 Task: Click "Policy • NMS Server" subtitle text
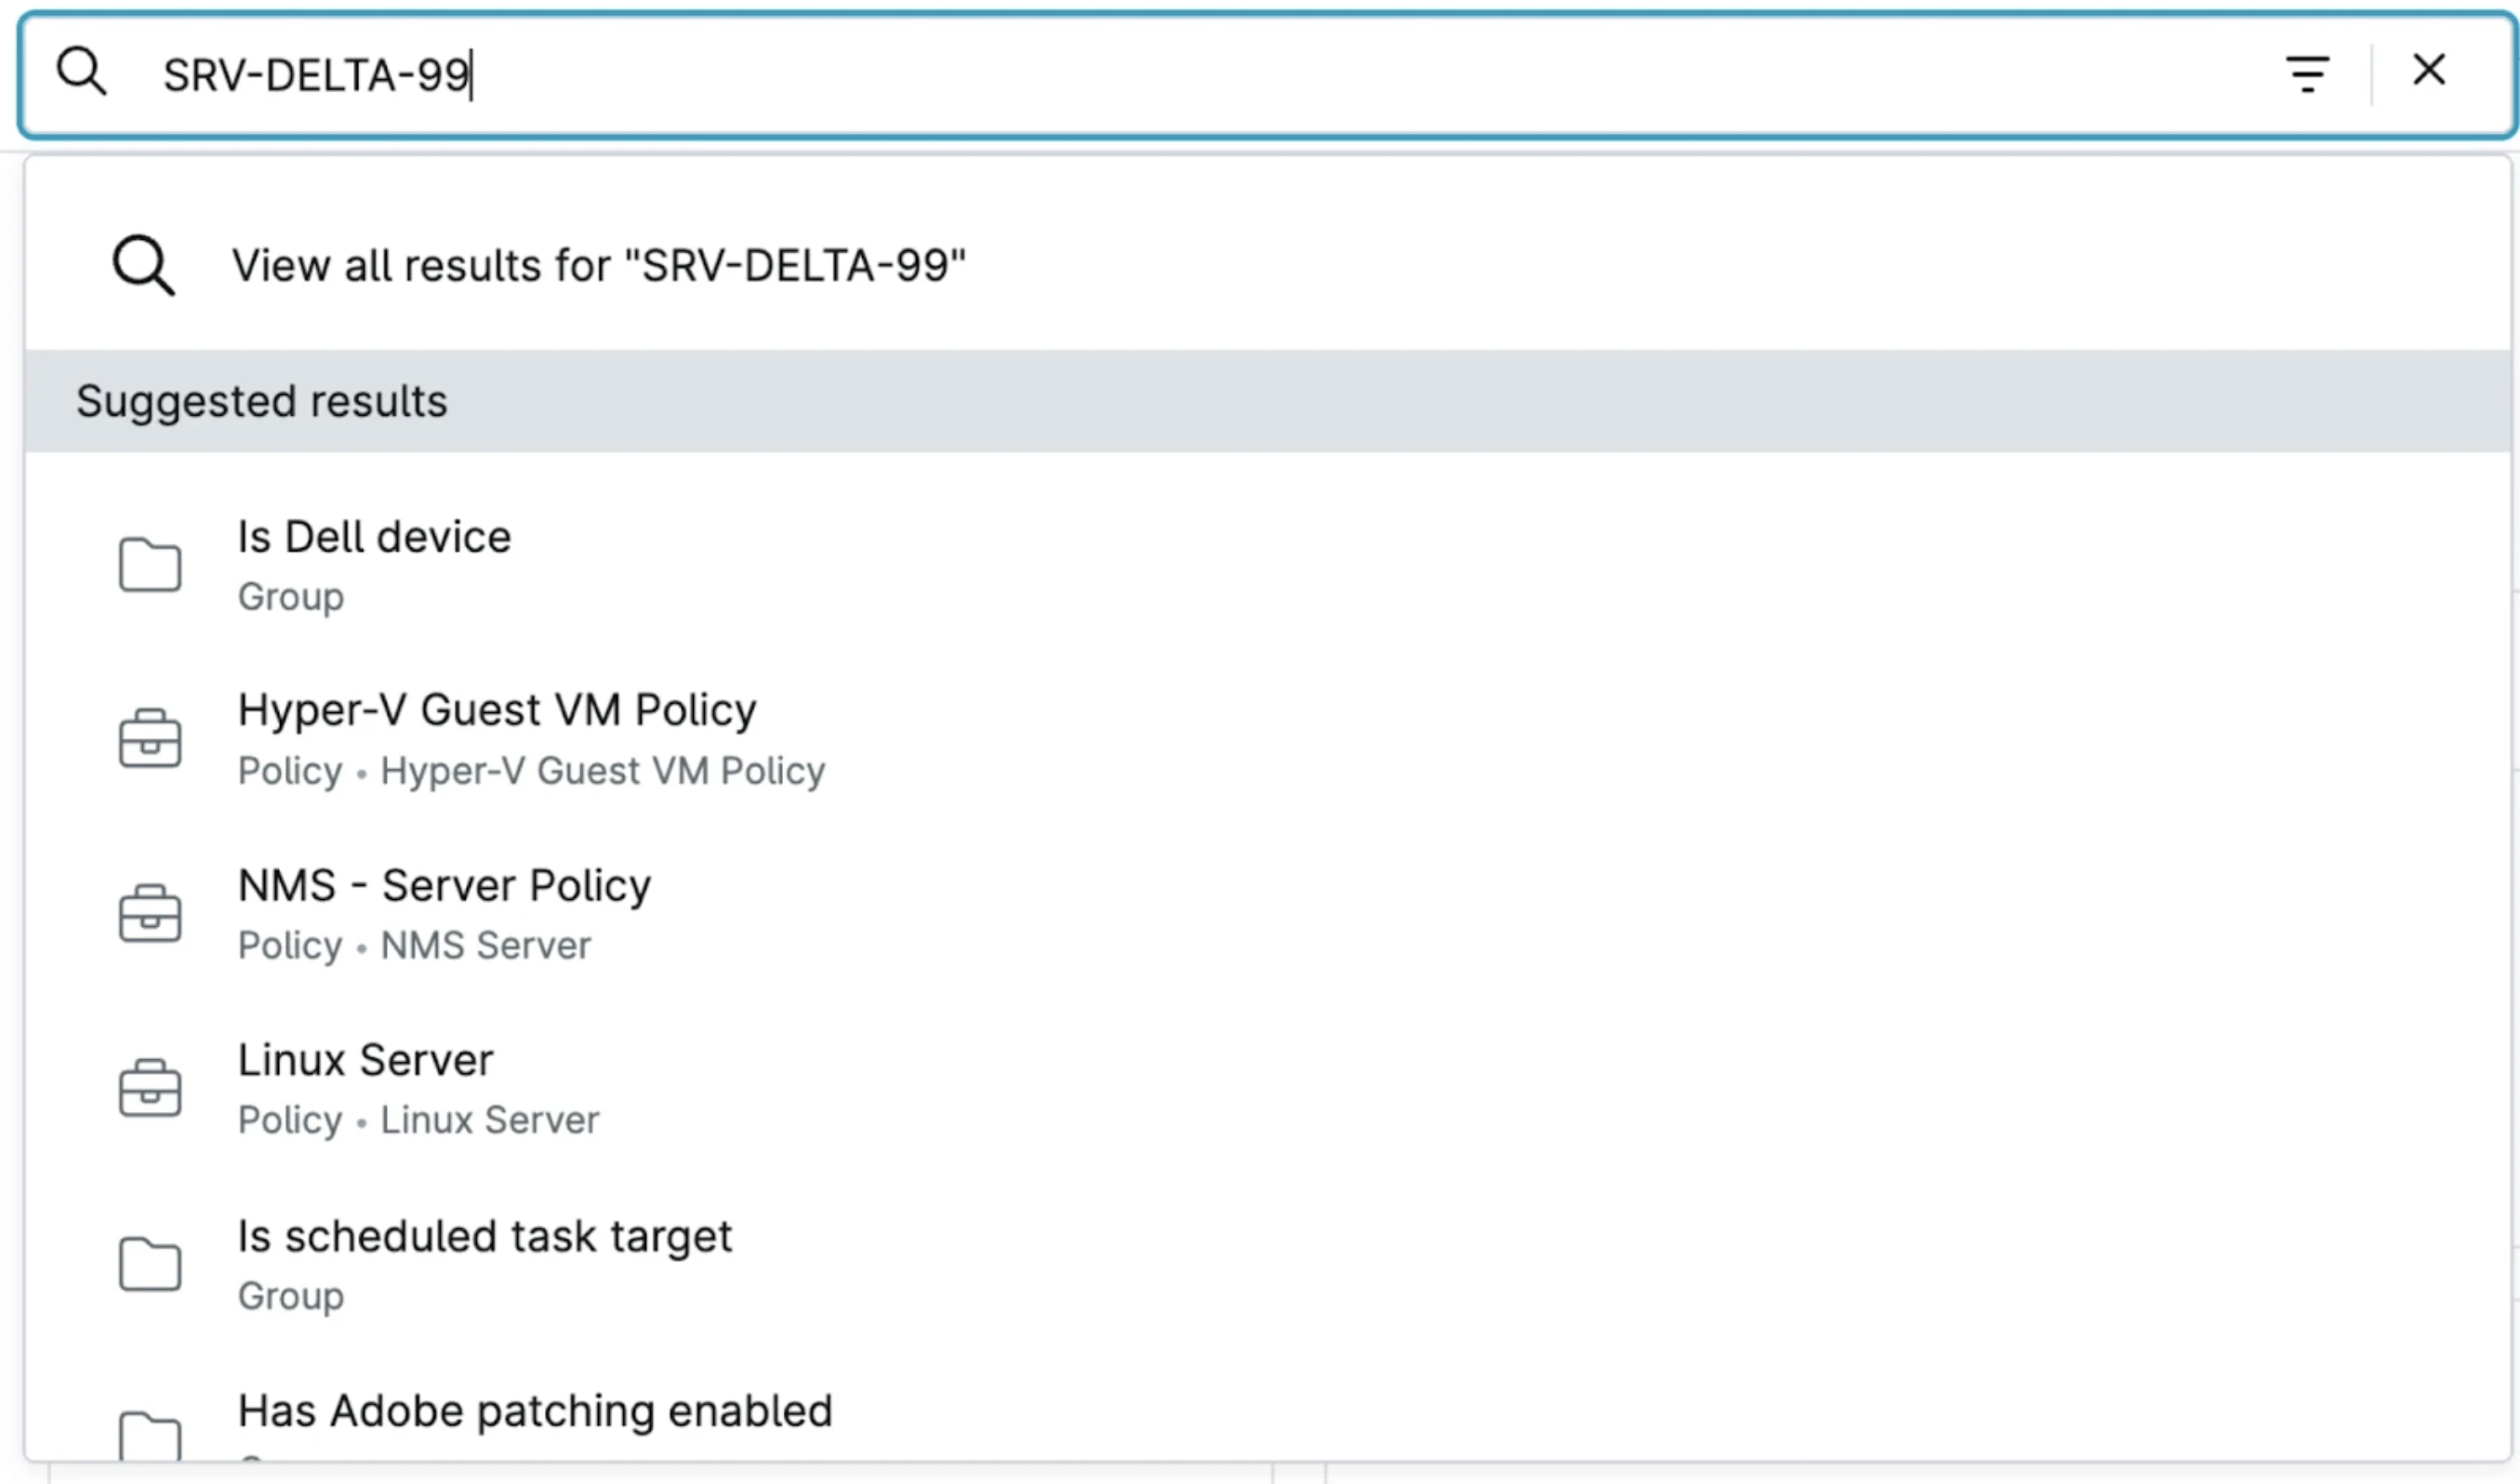point(414,945)
